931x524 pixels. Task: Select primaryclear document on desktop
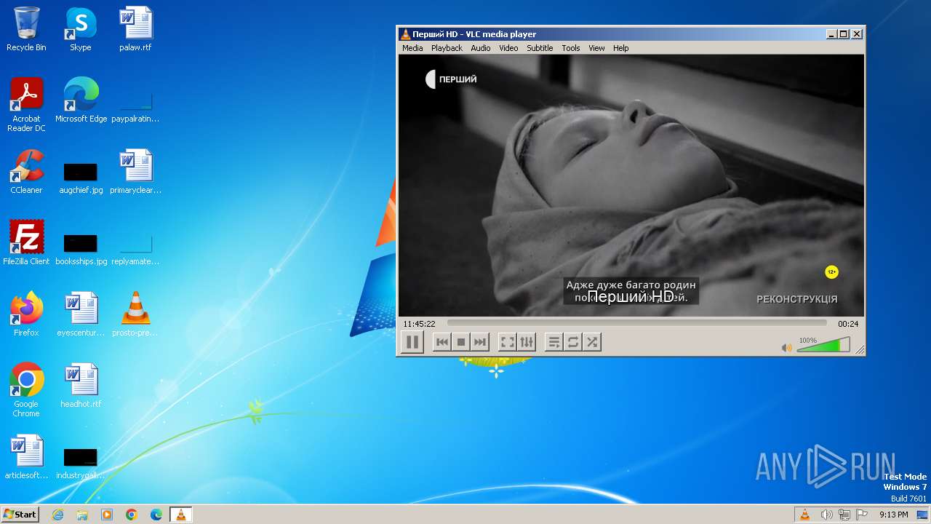point(135,172)
